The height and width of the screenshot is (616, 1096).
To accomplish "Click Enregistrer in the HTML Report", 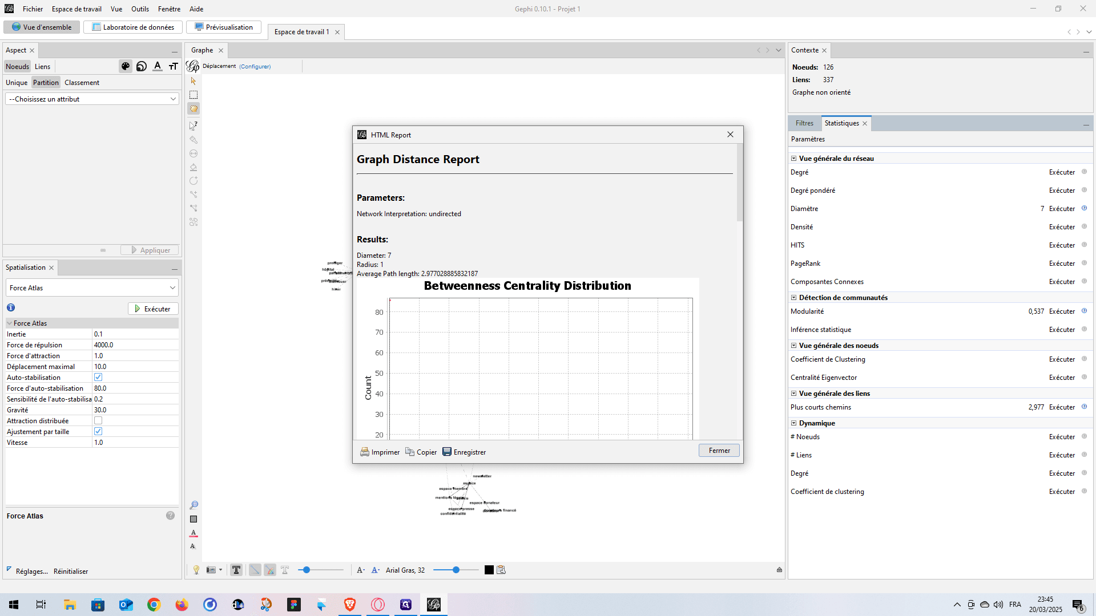I will 464,452.
